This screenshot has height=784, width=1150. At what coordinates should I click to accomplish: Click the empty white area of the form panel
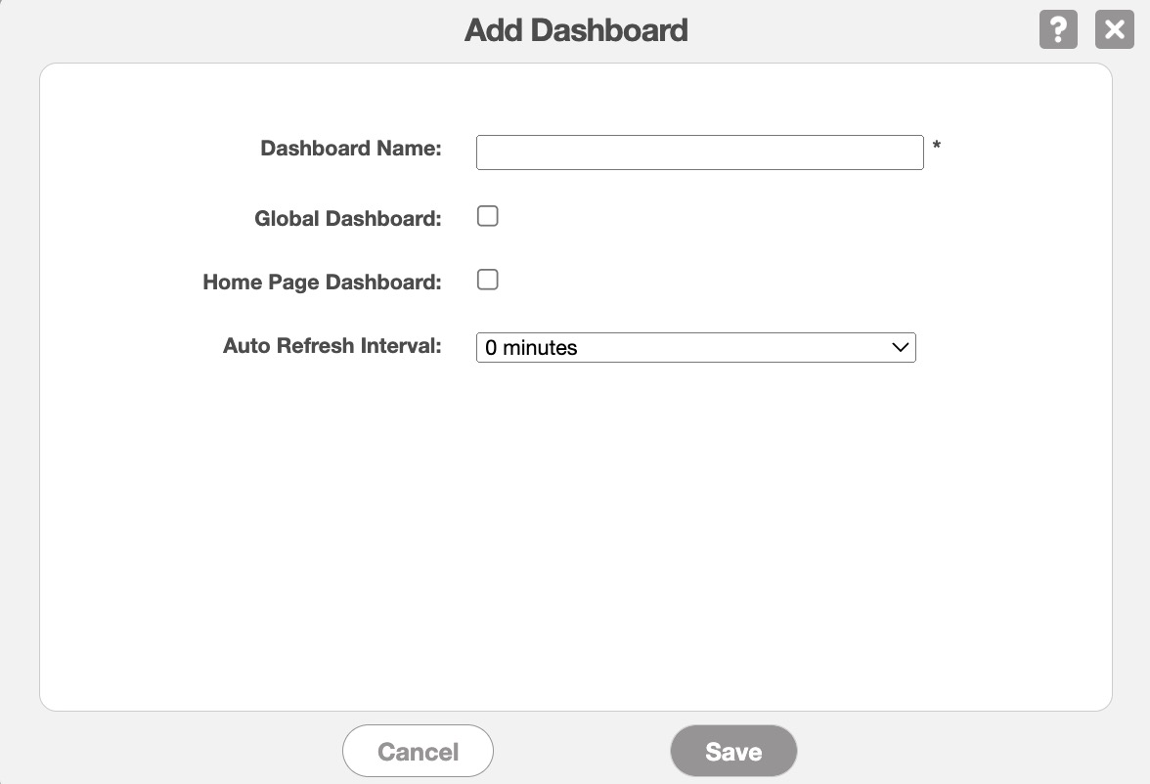coord(575,538)
